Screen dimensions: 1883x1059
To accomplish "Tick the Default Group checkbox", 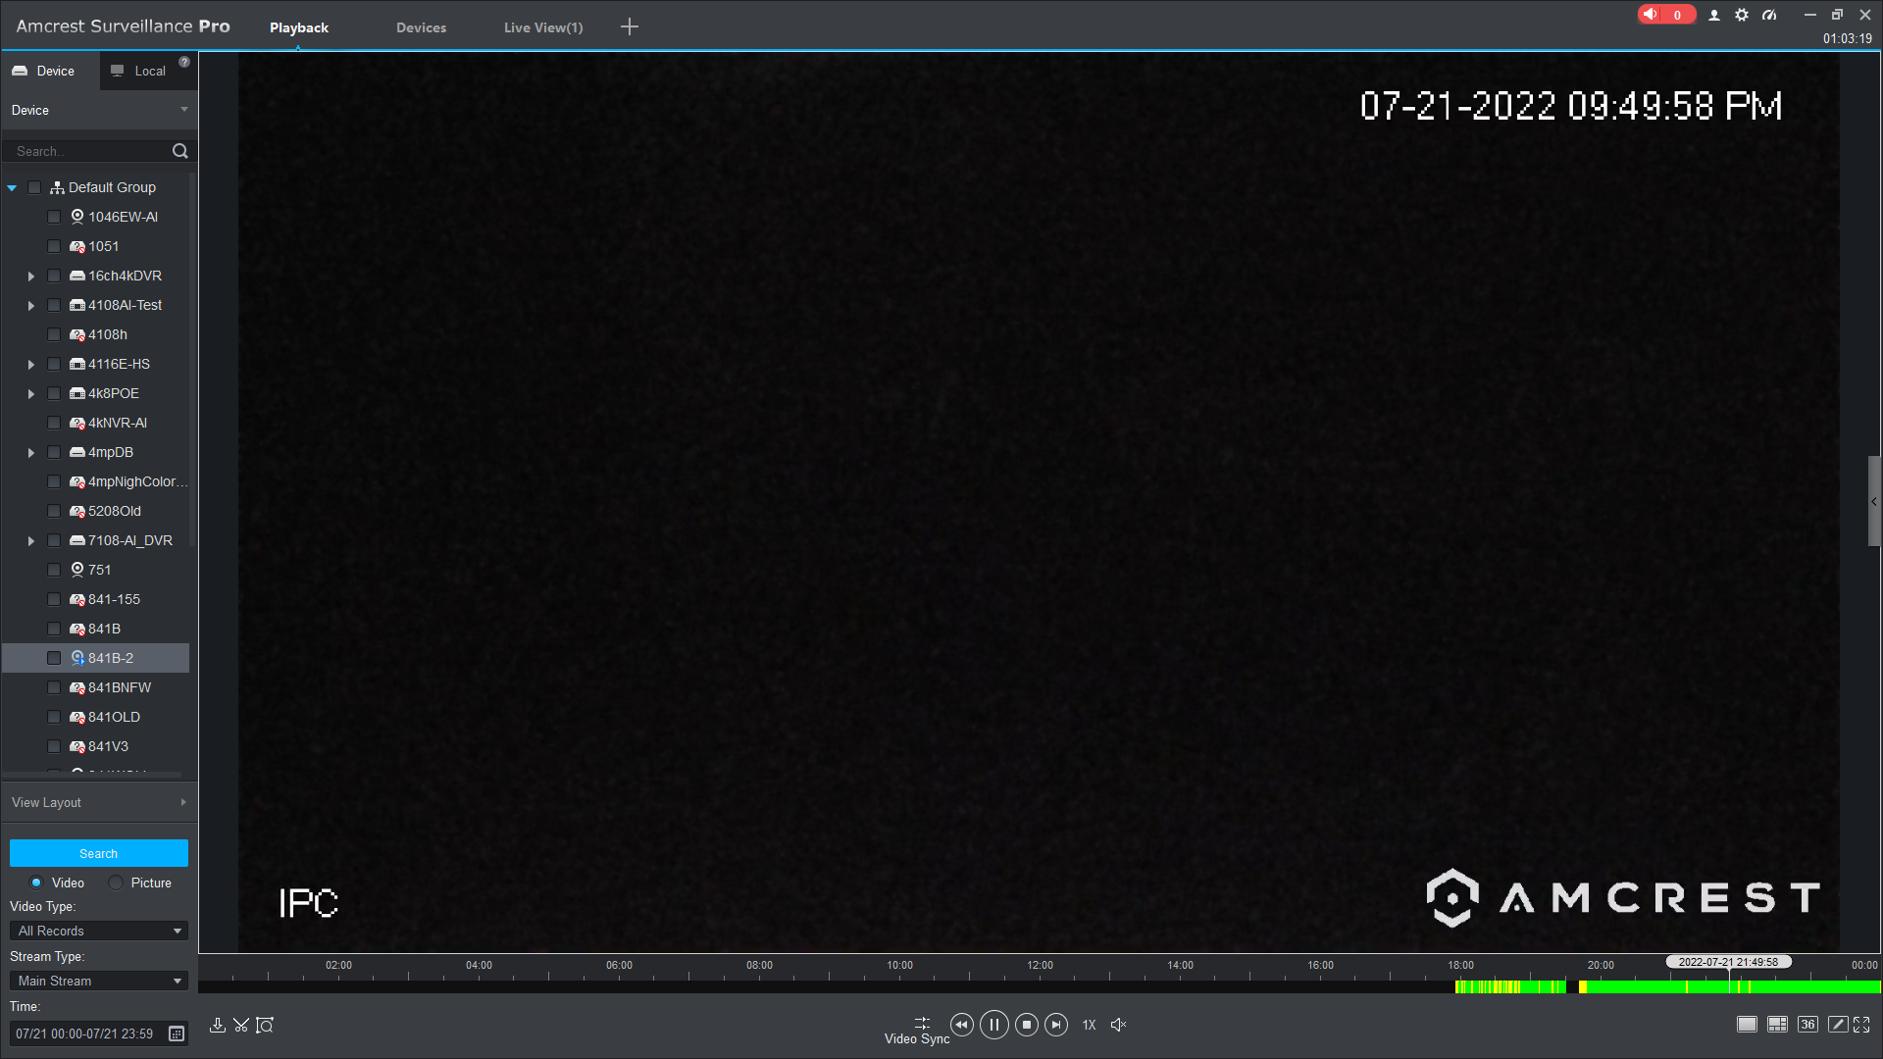I will [34, 187].
